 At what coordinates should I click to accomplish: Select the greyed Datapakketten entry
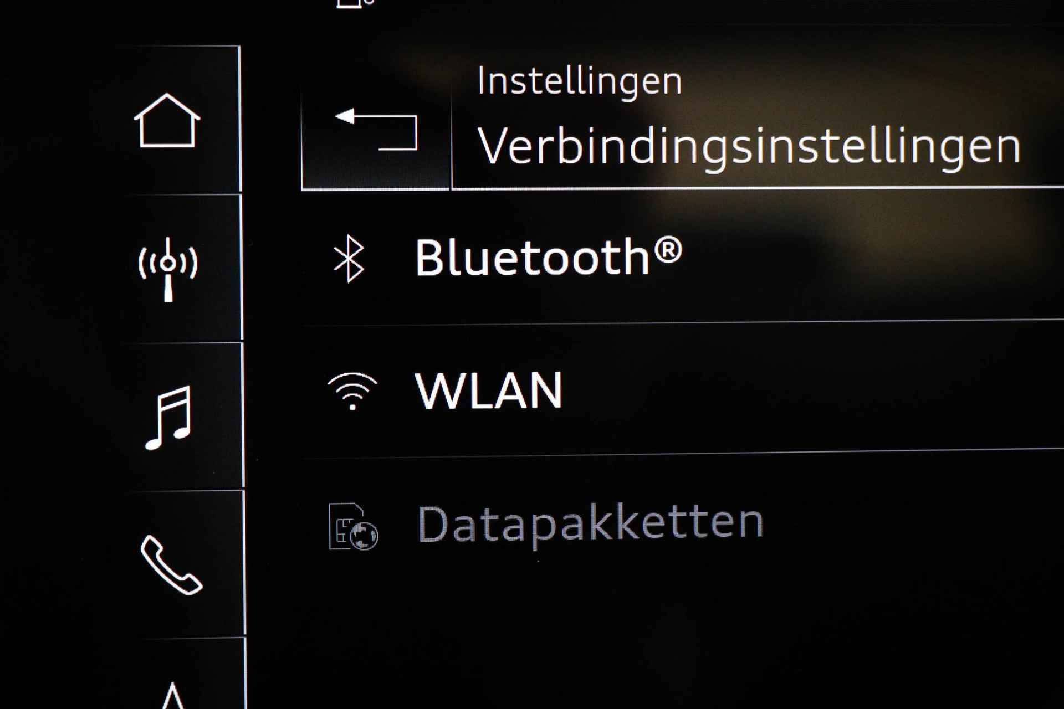point(683,524)
